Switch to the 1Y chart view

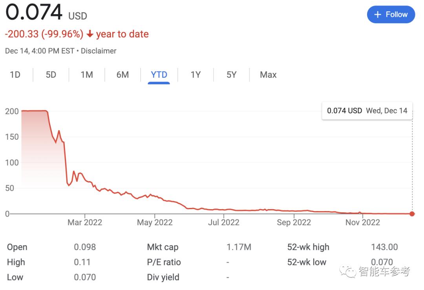(196, 75)
